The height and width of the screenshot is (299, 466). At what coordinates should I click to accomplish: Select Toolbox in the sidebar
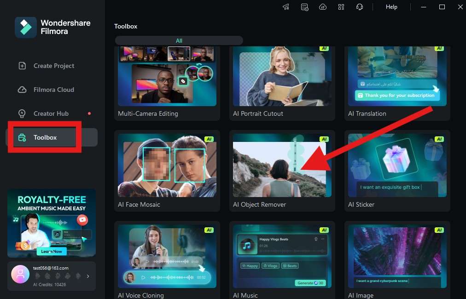tap(52, 137)
